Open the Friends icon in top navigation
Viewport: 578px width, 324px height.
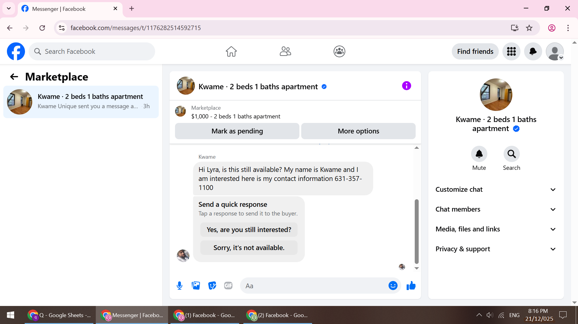point(285,51)
